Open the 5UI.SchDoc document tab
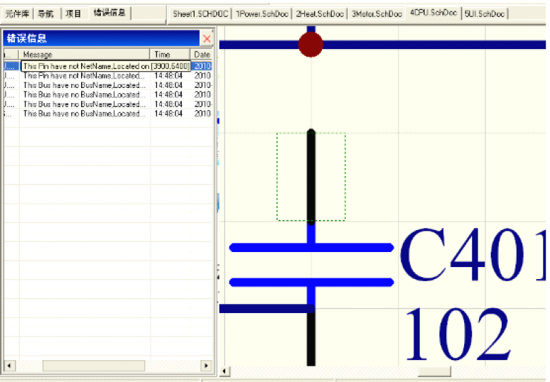This screenshot has height=382, width=550. tap(485, 14)
